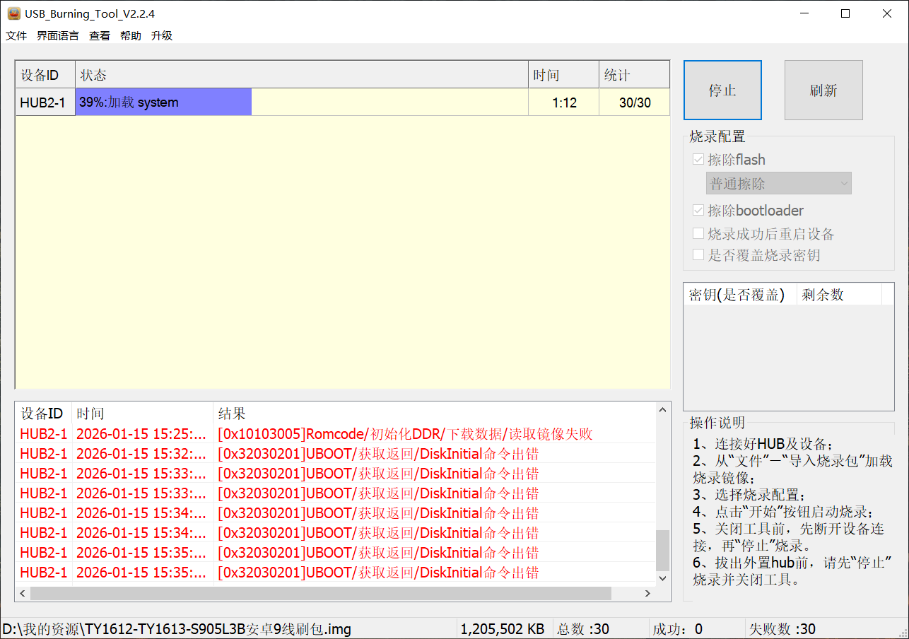Open the 界面语言 menu
This screenshot has width=909, height=639.
click(58, 36)
